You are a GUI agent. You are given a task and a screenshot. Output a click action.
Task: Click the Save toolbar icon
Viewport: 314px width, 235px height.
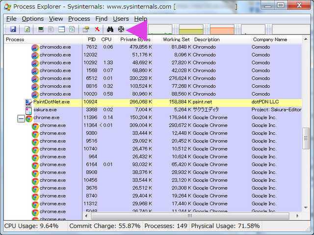[x=13, y=29]
